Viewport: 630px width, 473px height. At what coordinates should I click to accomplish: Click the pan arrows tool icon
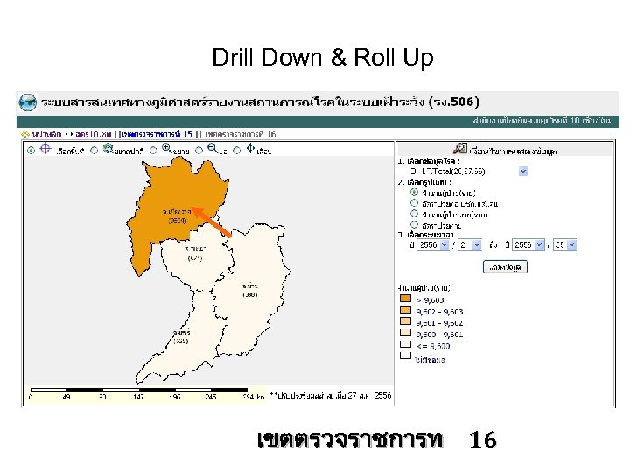[x=250, y=148]
